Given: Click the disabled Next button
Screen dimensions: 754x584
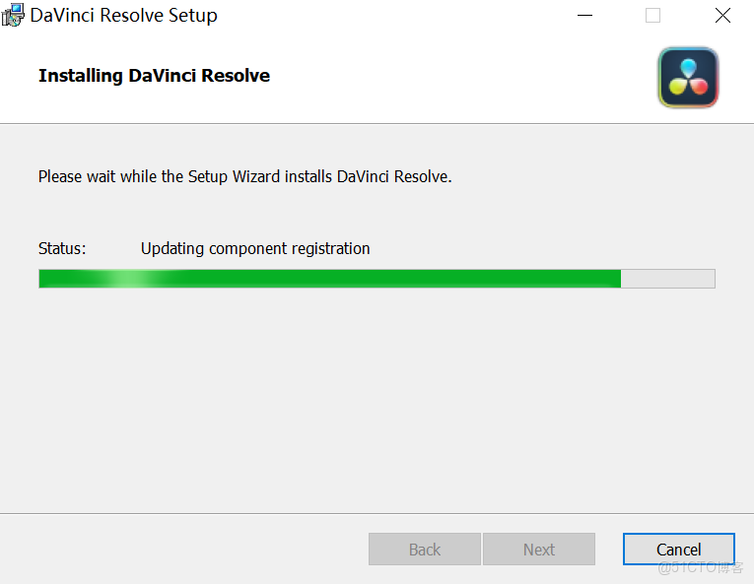Looking at the screenshot, I should pos(538,549).
